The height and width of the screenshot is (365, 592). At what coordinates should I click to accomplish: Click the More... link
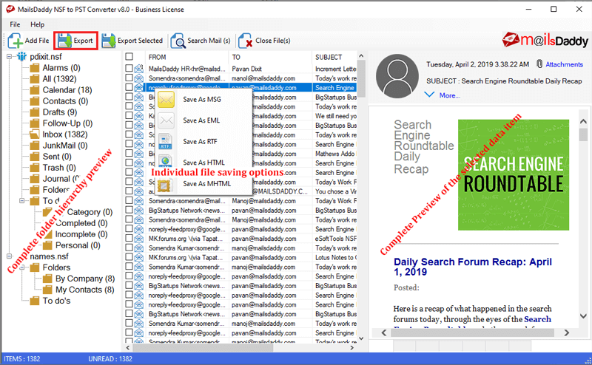coord(450,96)
